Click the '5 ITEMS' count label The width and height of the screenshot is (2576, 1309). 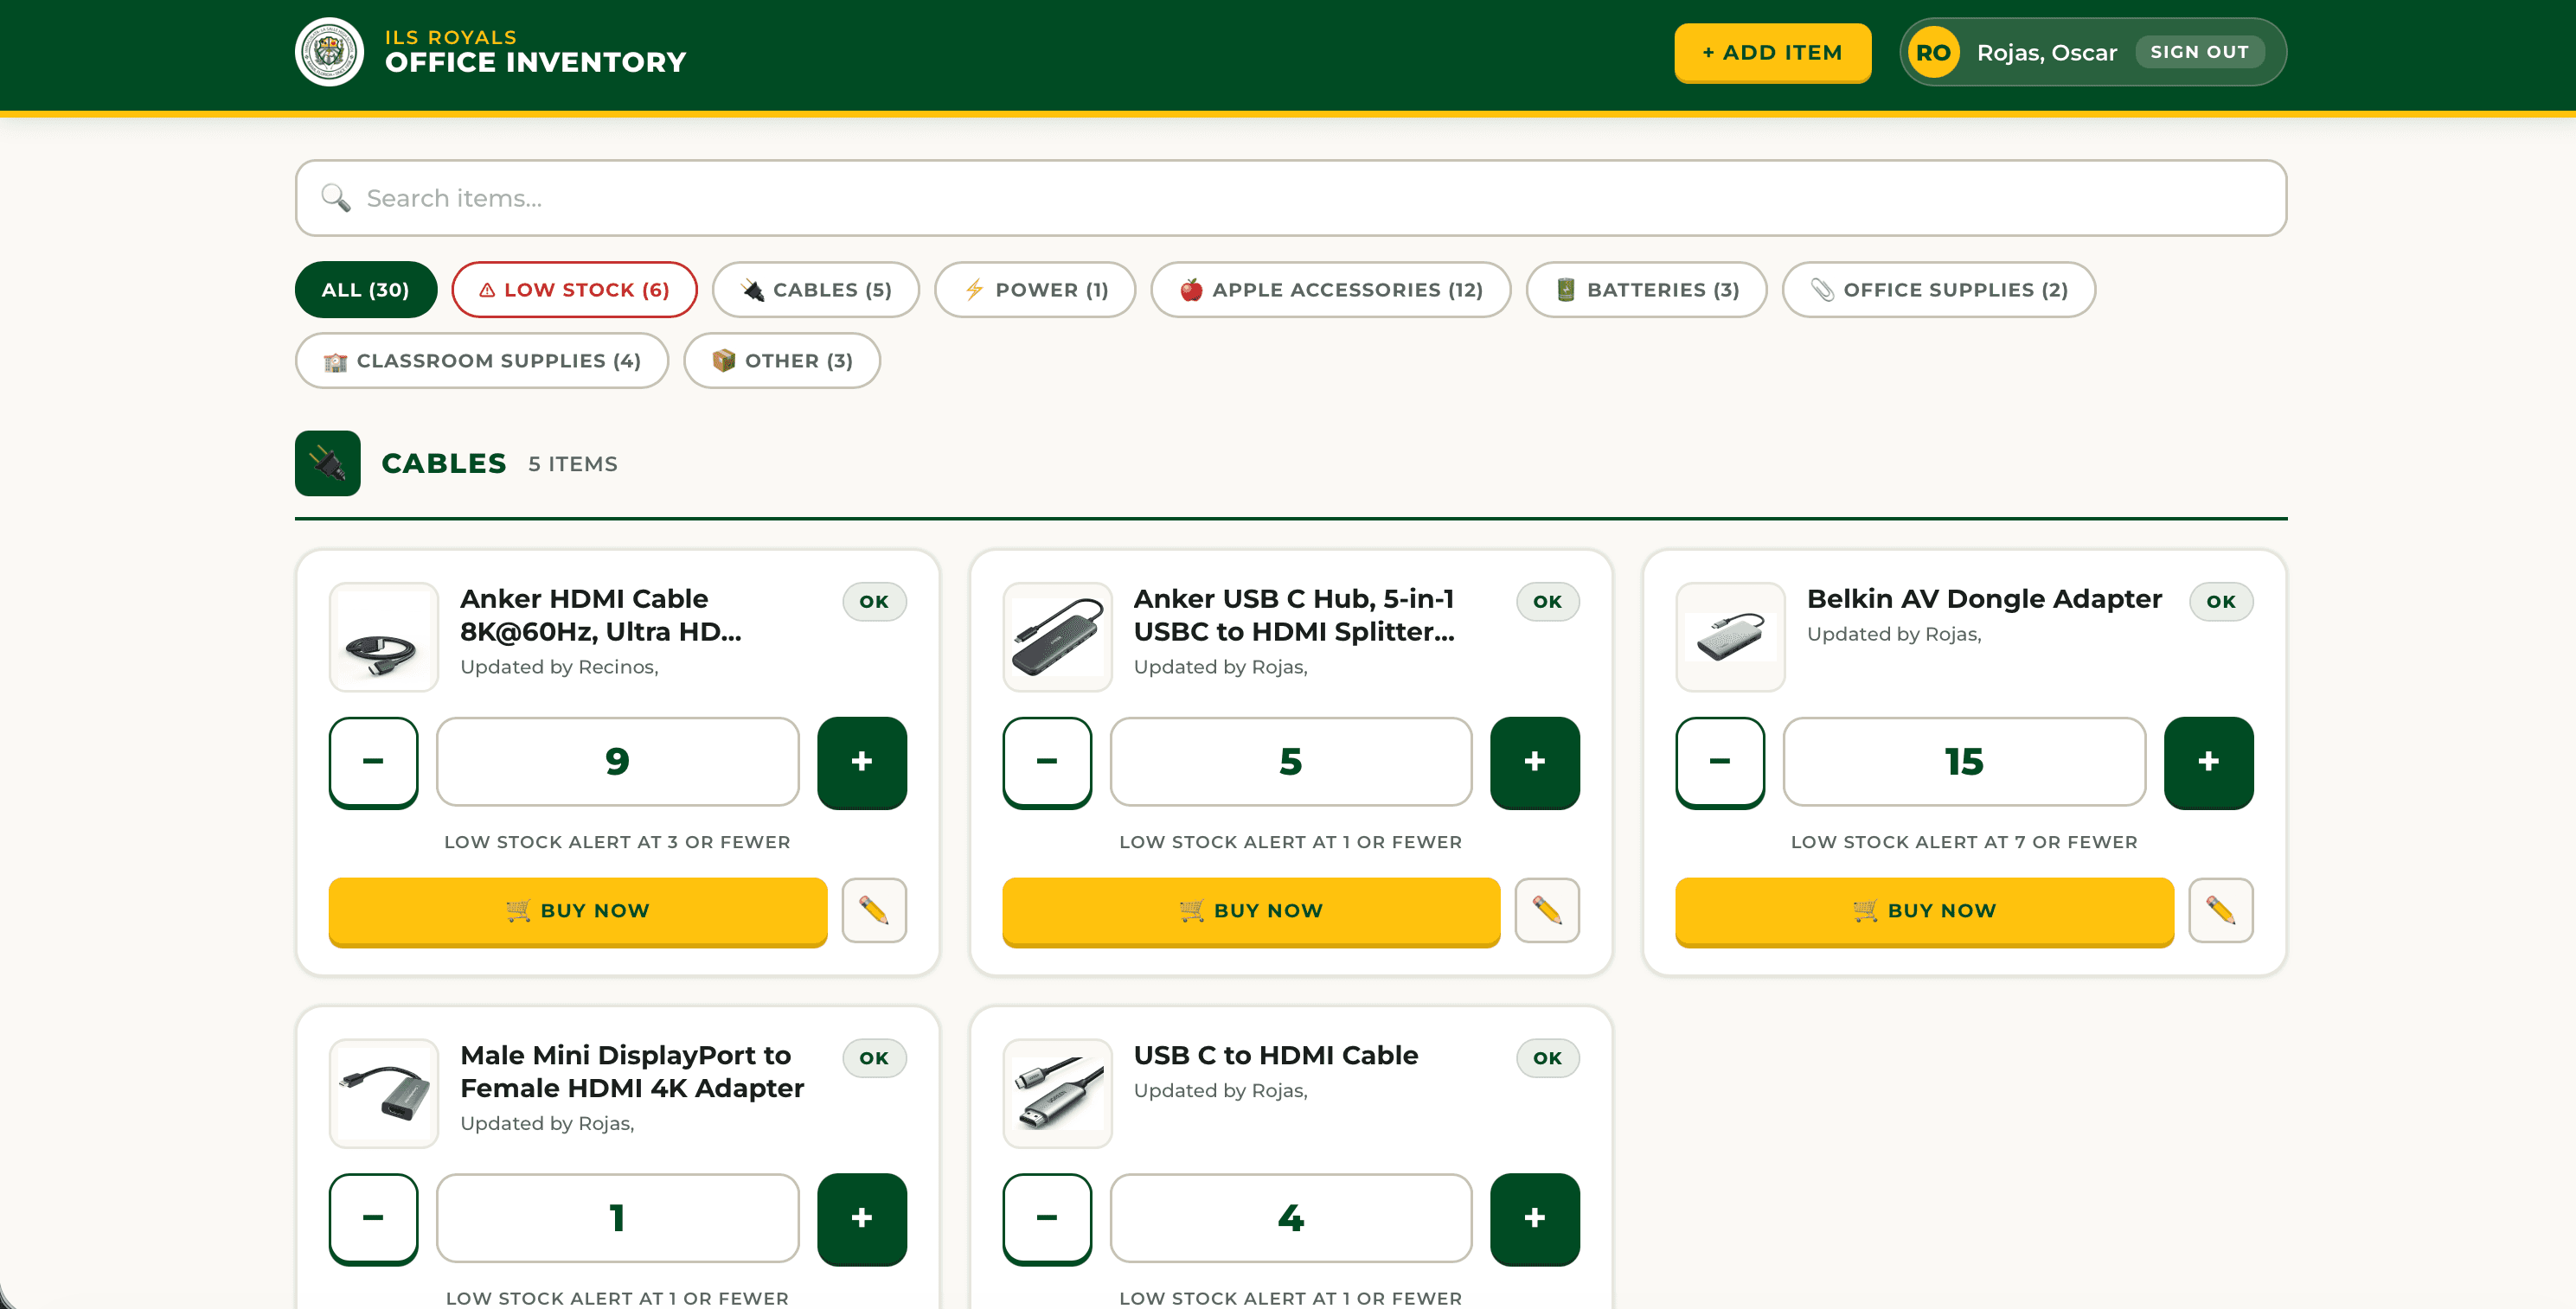tap(573, 464)
